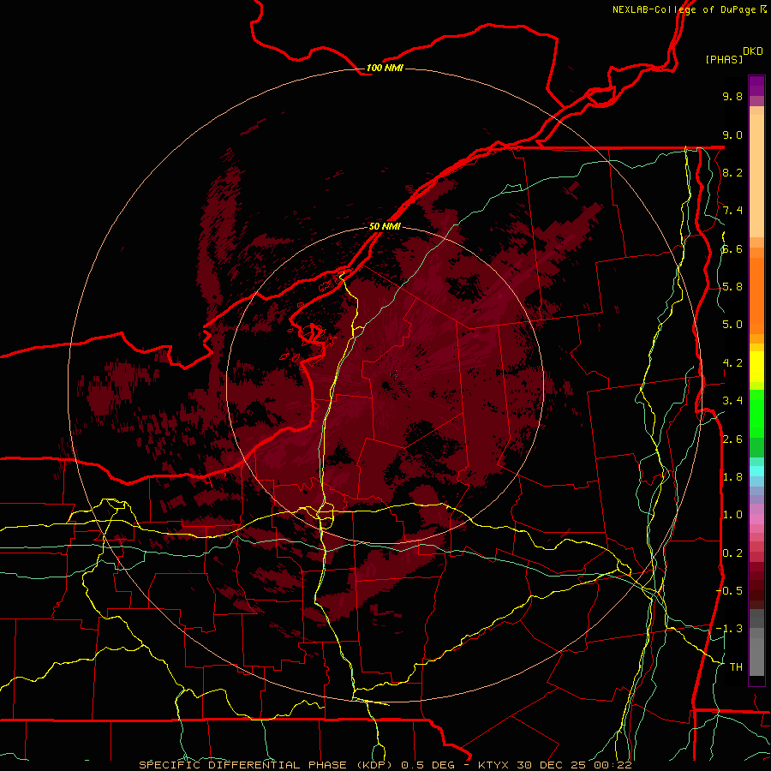Select the purple top segment of color bar

756,86
